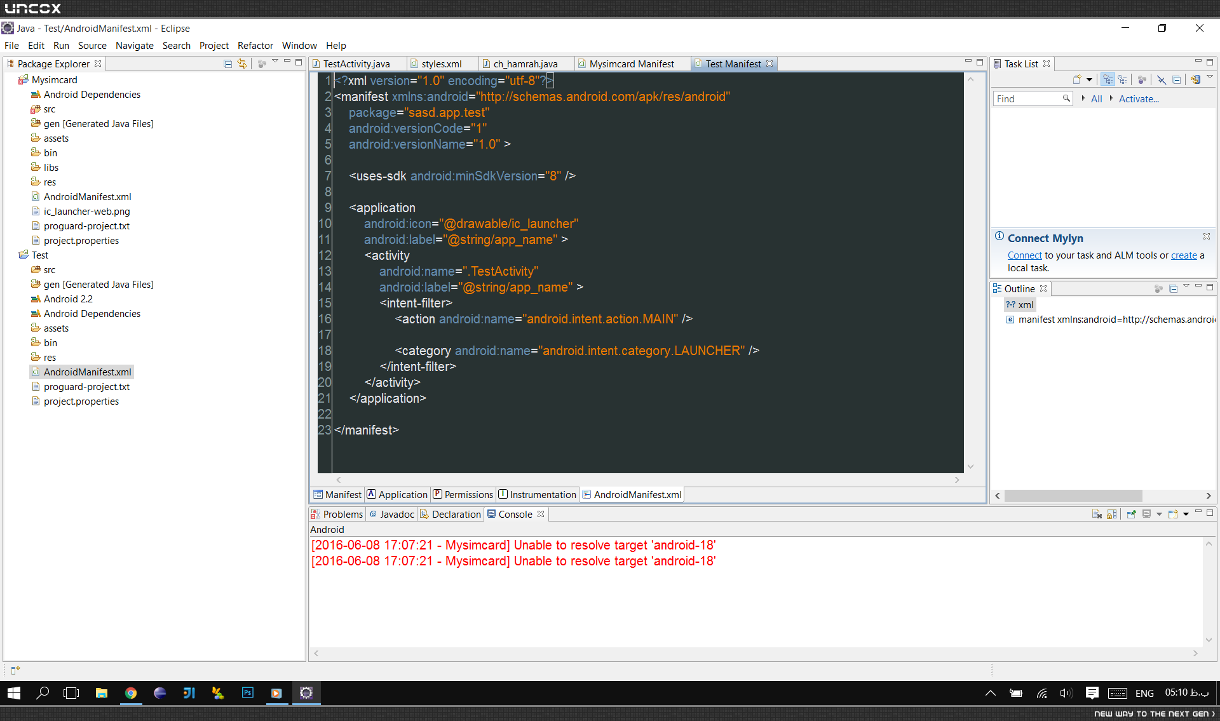
Task: Open the Permissions bottom tab
Action: point(463,494)
